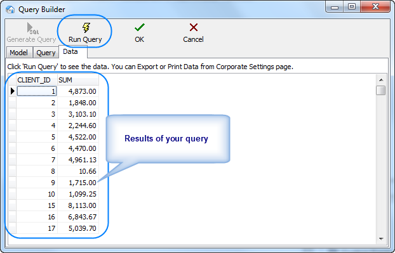Select the SUM cell 4,873.00
Viewport: 395px width, 253px height.
tap(78, 91)
